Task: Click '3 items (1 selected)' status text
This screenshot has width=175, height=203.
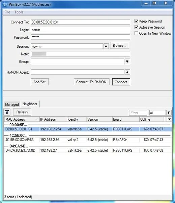Action: tap(18, 197)
